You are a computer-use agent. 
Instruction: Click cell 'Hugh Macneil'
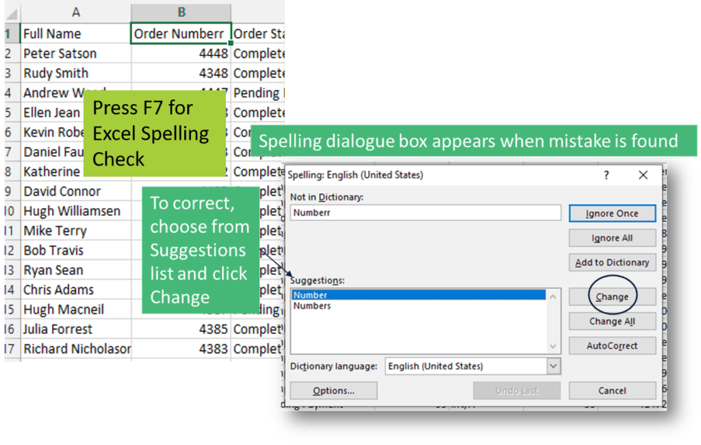tap(75, 309)
